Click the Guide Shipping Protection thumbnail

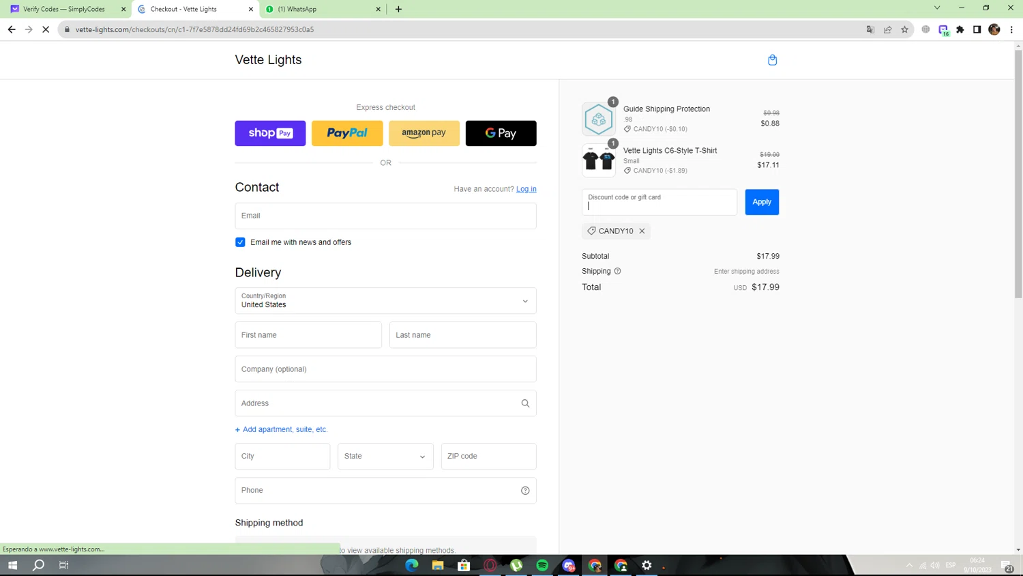598,119
